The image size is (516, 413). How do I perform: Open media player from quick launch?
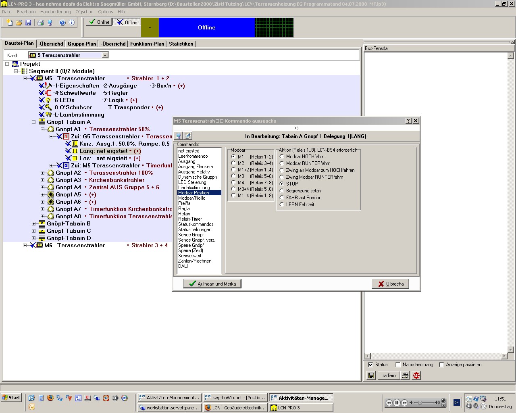click(124, 398)
